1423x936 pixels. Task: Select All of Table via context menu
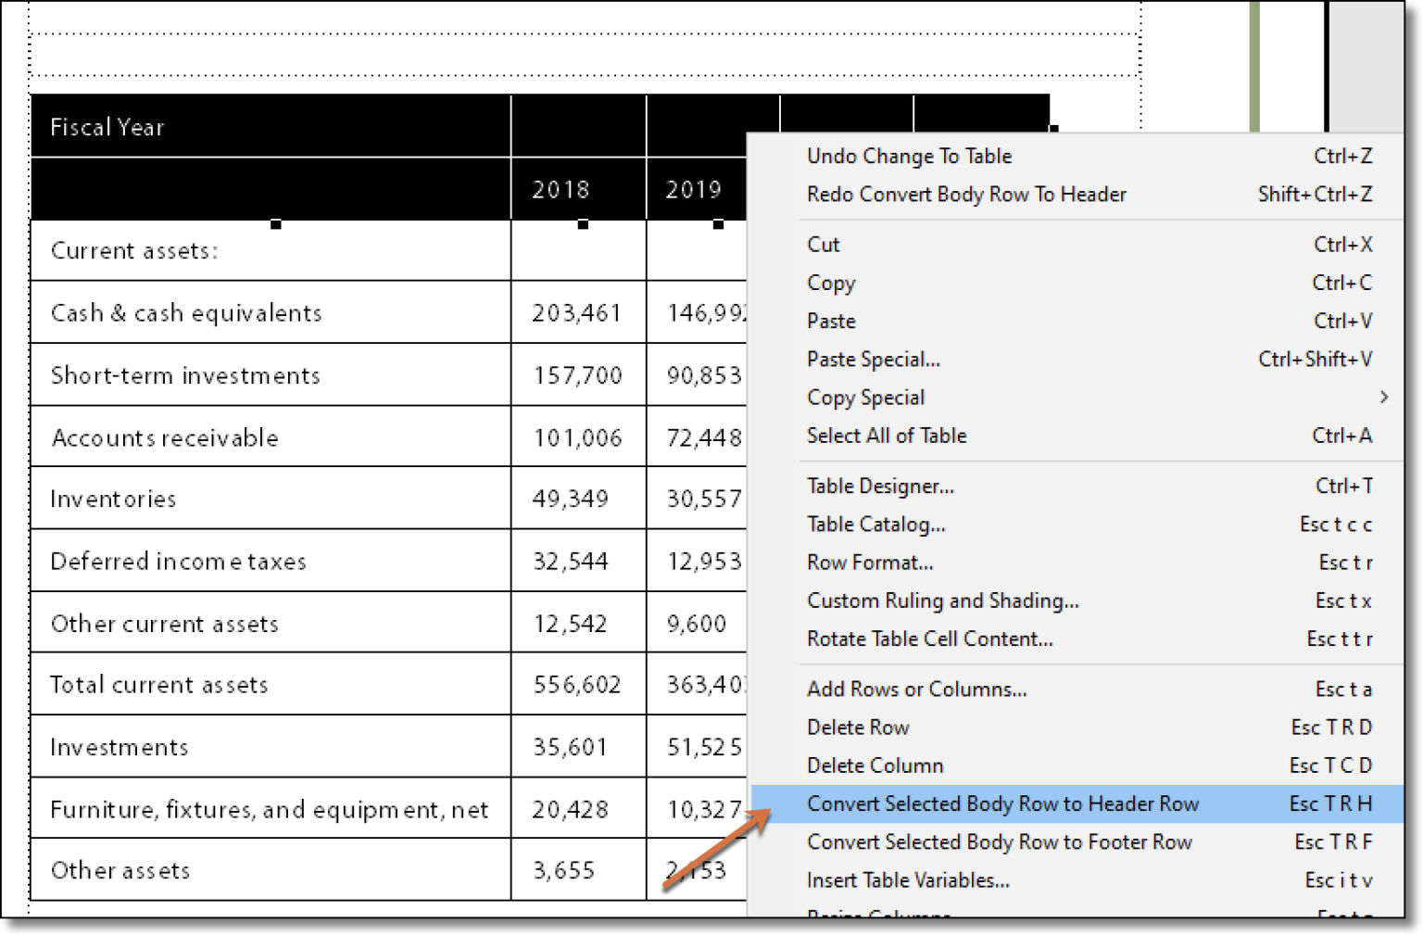click(887, 436)
